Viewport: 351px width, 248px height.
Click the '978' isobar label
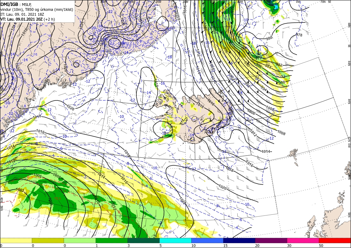[299, 35]
